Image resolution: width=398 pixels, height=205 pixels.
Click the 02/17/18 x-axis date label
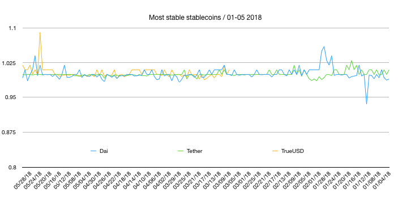tap(271, 180)
